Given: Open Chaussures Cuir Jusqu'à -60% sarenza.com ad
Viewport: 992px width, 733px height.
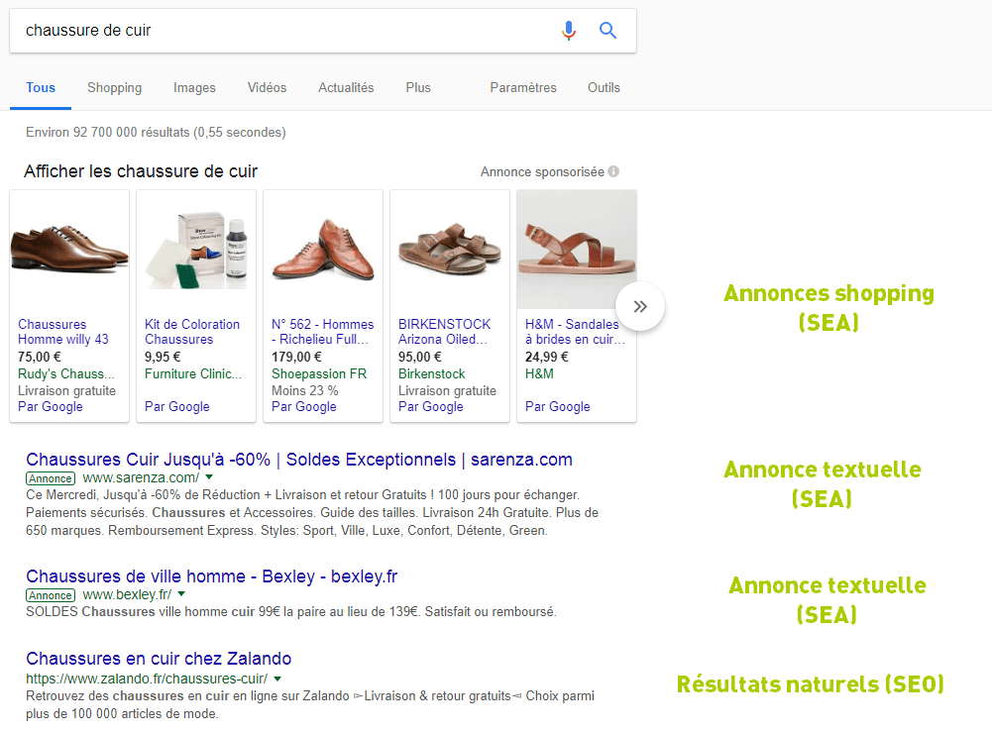Looking at the screenshot, I should (x=299, y=460).
